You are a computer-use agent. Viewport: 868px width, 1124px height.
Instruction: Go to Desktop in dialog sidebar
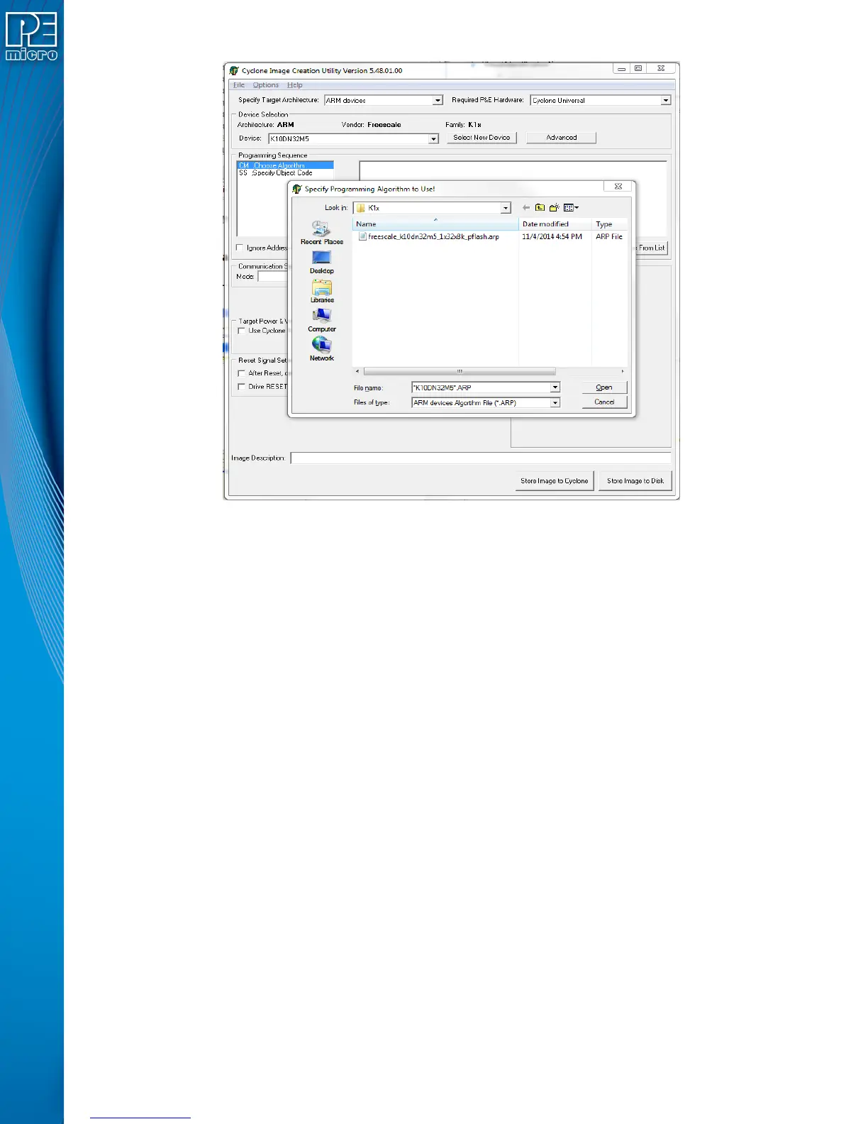[322, 262]
